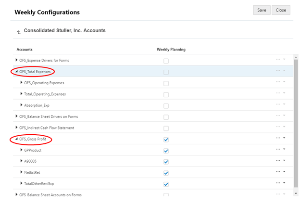Click the Save button
This screenshot has height=205, width=300.
coord(262,10)
